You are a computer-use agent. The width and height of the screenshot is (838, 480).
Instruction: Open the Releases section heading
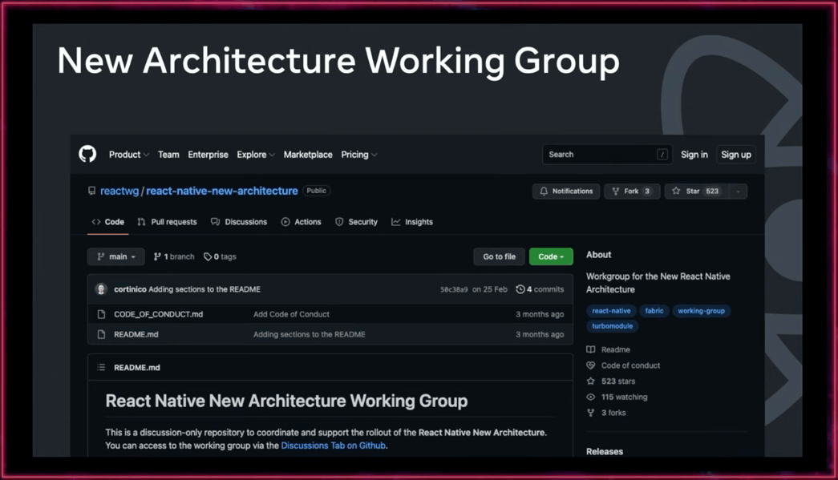(605, 451)
